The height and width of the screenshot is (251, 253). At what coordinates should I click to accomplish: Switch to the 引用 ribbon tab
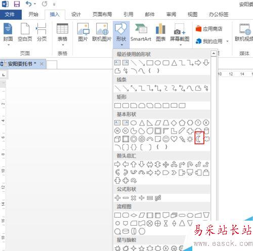click(129, 15)
